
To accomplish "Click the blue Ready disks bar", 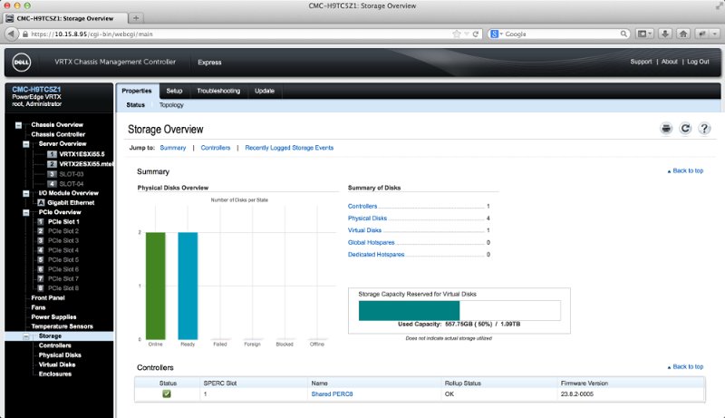I will tap(188, 286).
